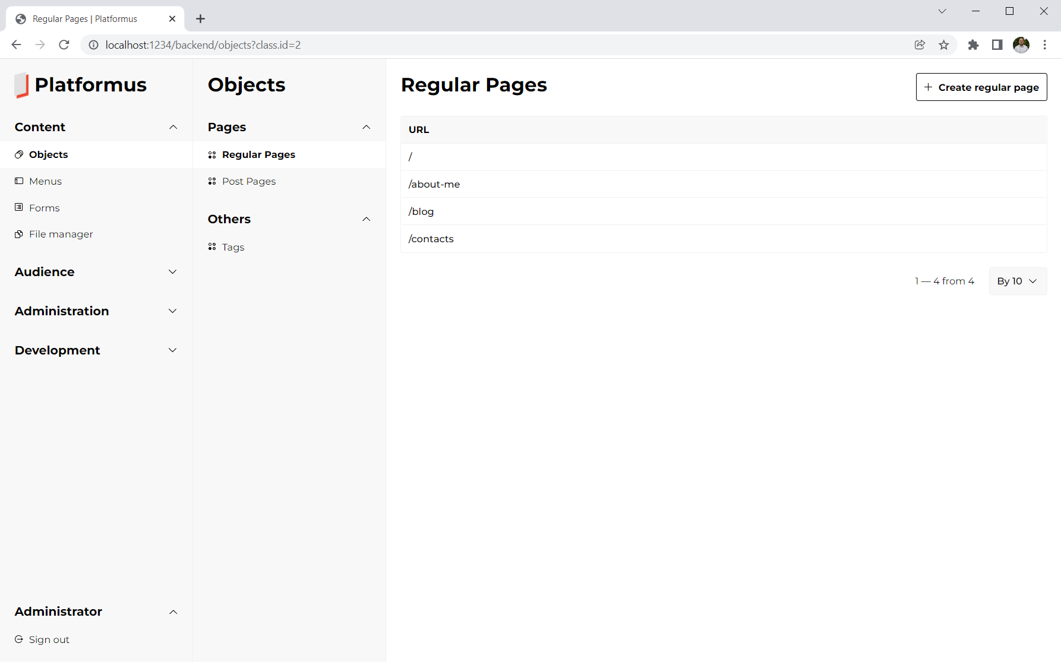Open the By 10 page size dropdown
Viewport: 1061px width, 662px height.
click(1018, 281)
